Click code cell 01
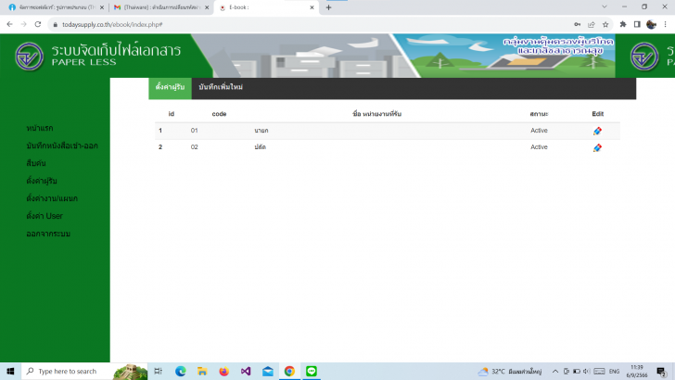Image resolution: width=675 pixels, height=380 pixels. click(x=194, y=131)
